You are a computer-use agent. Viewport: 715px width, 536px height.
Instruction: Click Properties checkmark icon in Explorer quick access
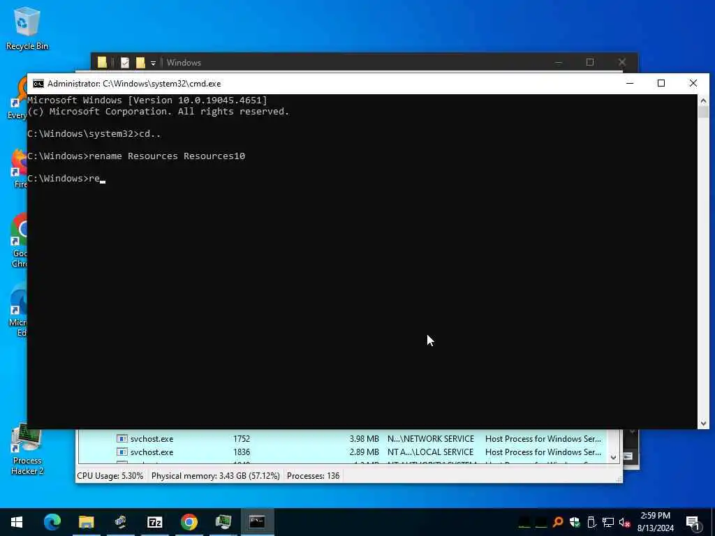(x=125, y=63)
